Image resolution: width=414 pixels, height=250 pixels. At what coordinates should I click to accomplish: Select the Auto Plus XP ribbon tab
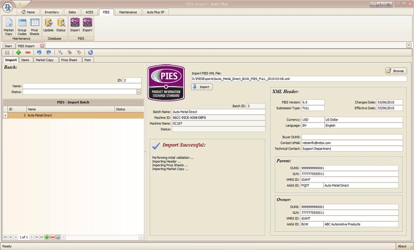(156, 12)
